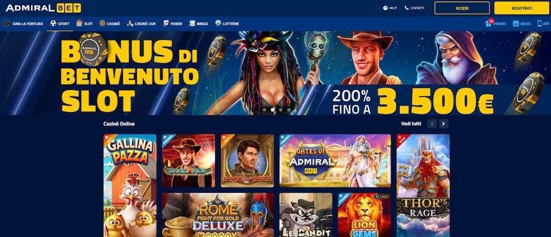Open the Gira la Fortuna wheel icon

point(6,24)
